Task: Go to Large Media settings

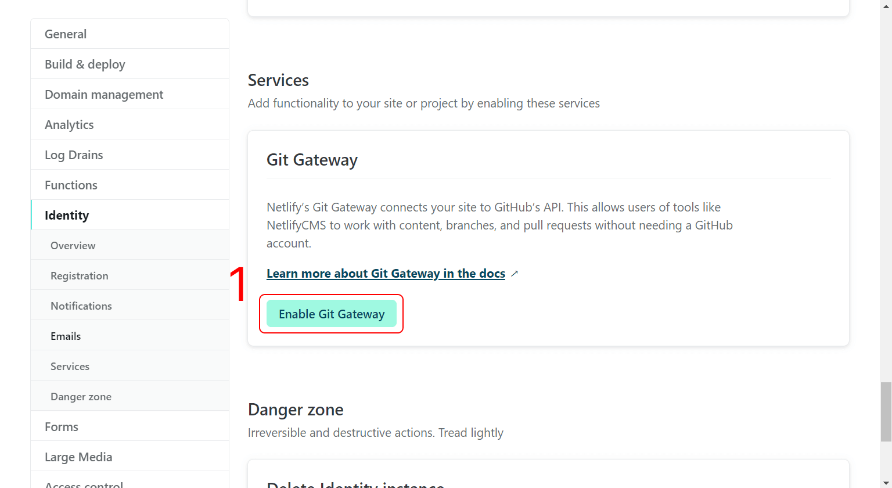Action: click(x=78, y=457)
